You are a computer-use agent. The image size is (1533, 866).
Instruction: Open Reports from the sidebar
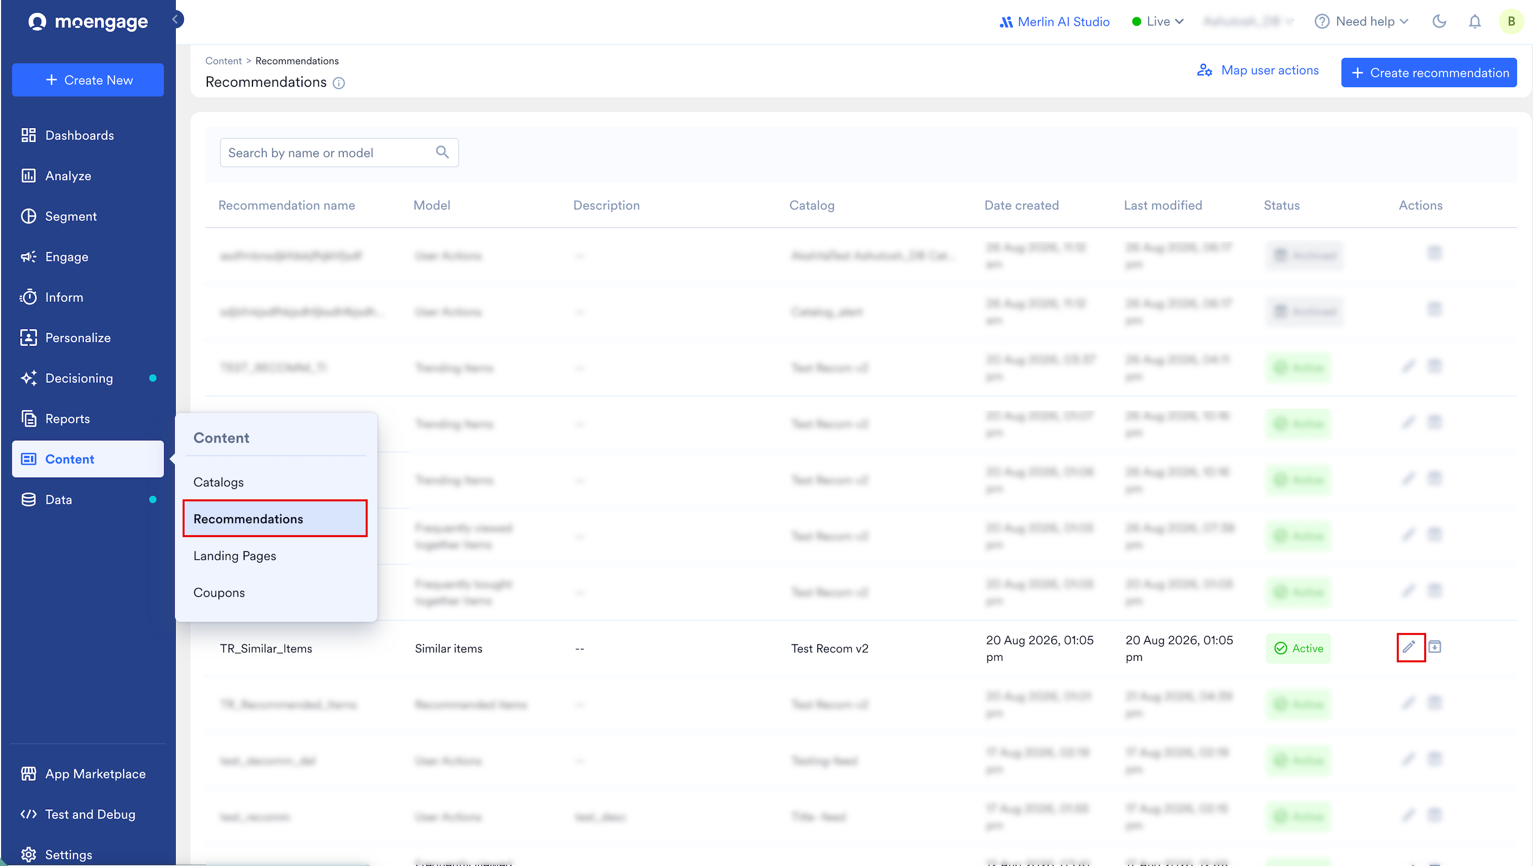coord(88,418)
